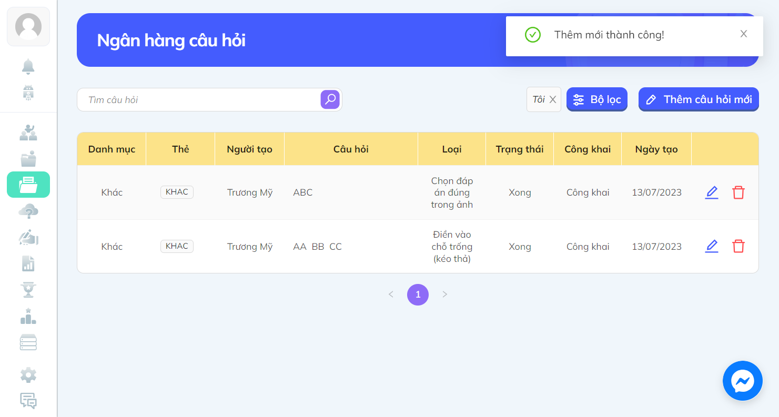Viewport: 779px width, 417px height.
Task: Open the server storage icon in sidebar
Action: [28, 342]
